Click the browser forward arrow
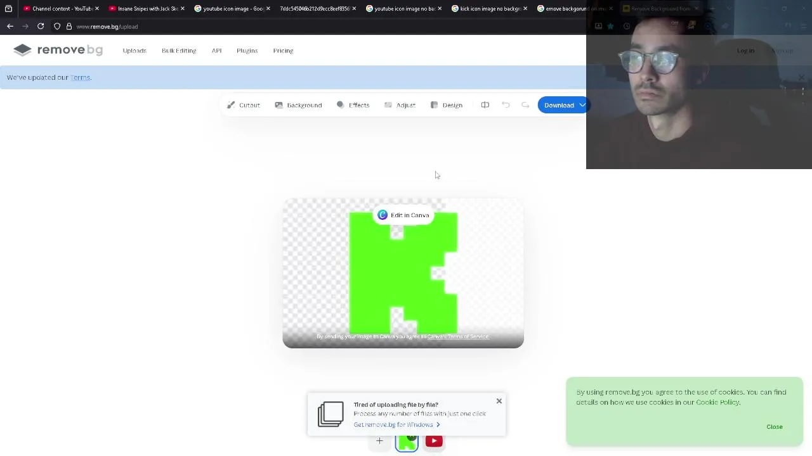812x456 pixels. coord(25,27)
